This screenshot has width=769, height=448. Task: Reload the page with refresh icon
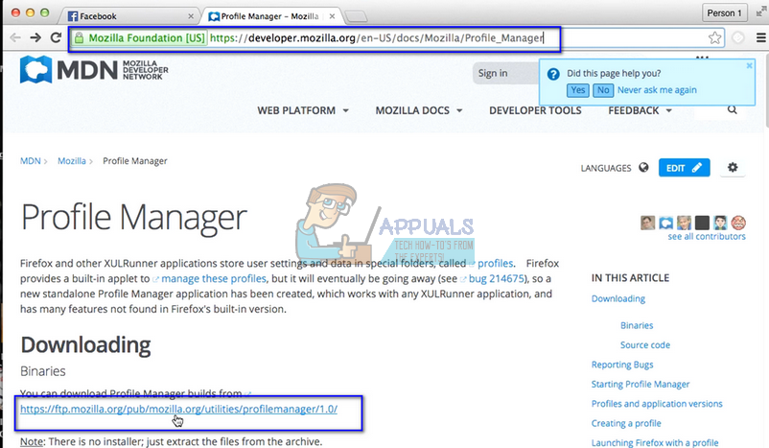tap(56, 37)
